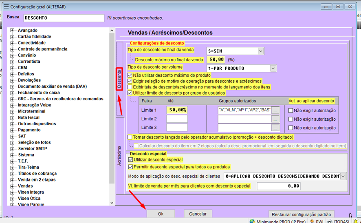This screenshot has height=223, width=361.
Task: Expand the Pagamento tree node
Action: (12, 130)
